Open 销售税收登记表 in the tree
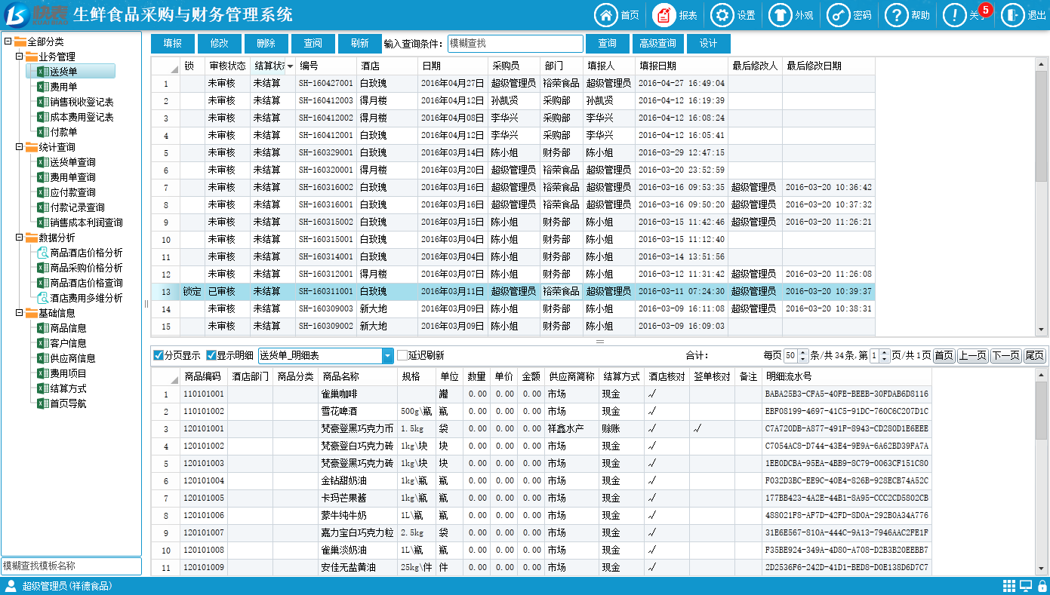Viewport: 1050px width, 595px height. (x=82, y=102)
